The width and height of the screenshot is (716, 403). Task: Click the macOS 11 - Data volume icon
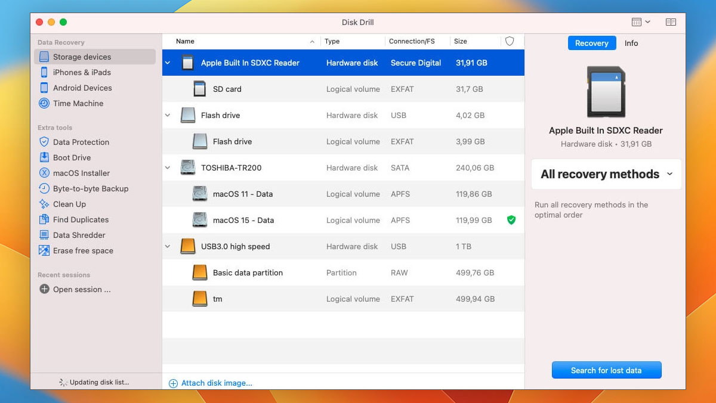[x=200, y=194]
